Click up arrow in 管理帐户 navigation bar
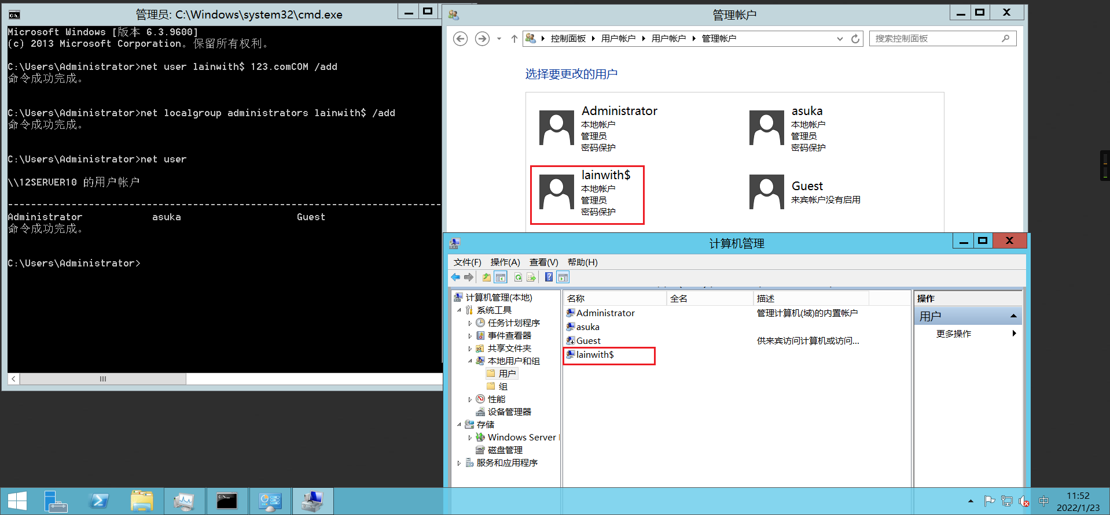 click(x=514, y=39)
